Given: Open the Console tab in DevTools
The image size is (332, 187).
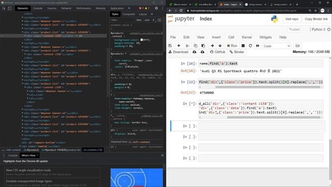Looking at the screenshot, I should pos(38,8).
